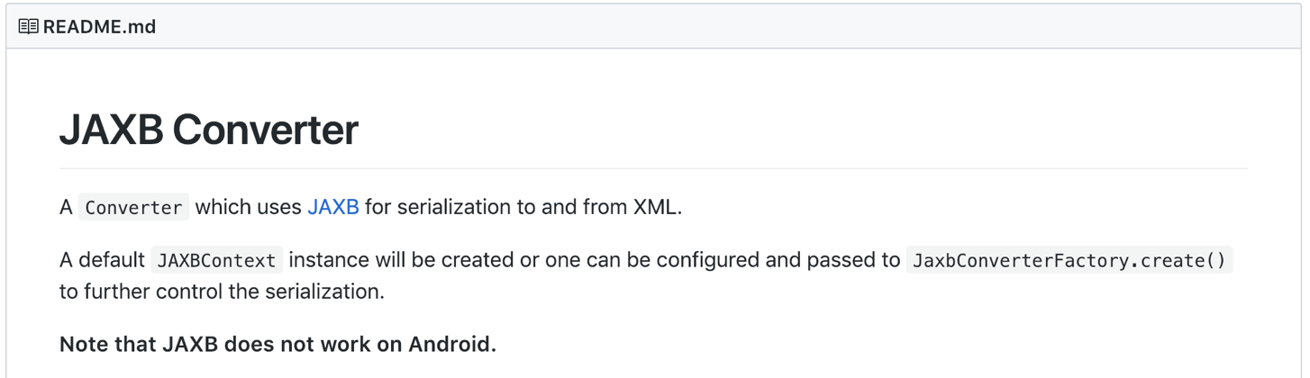This screenshot has height=378, width=1310.
Task: Click the README.md file name label
Action: point(99,27)
